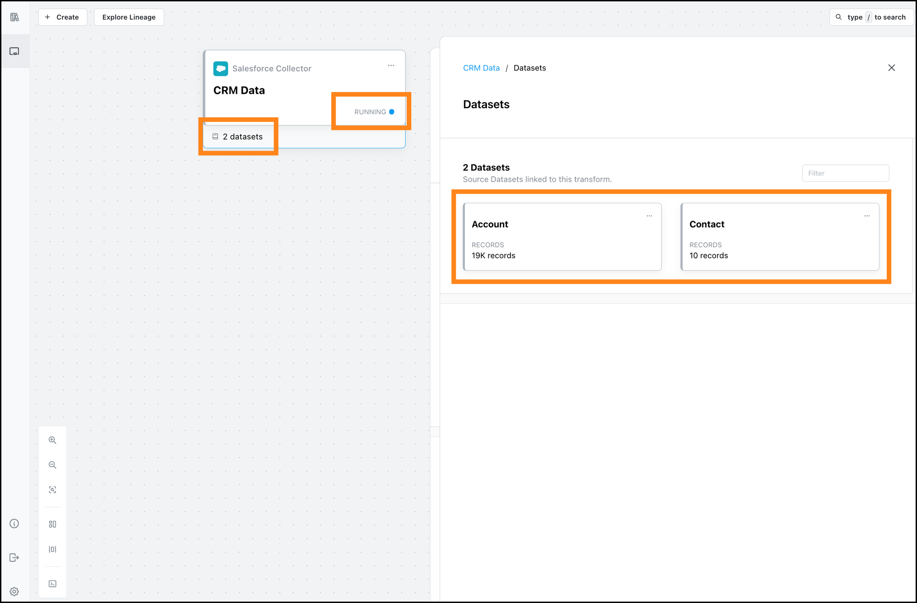This screenshot has width=917, height=603.
Task: Go to CRM Data breadcrumb link
Action: 481,68
